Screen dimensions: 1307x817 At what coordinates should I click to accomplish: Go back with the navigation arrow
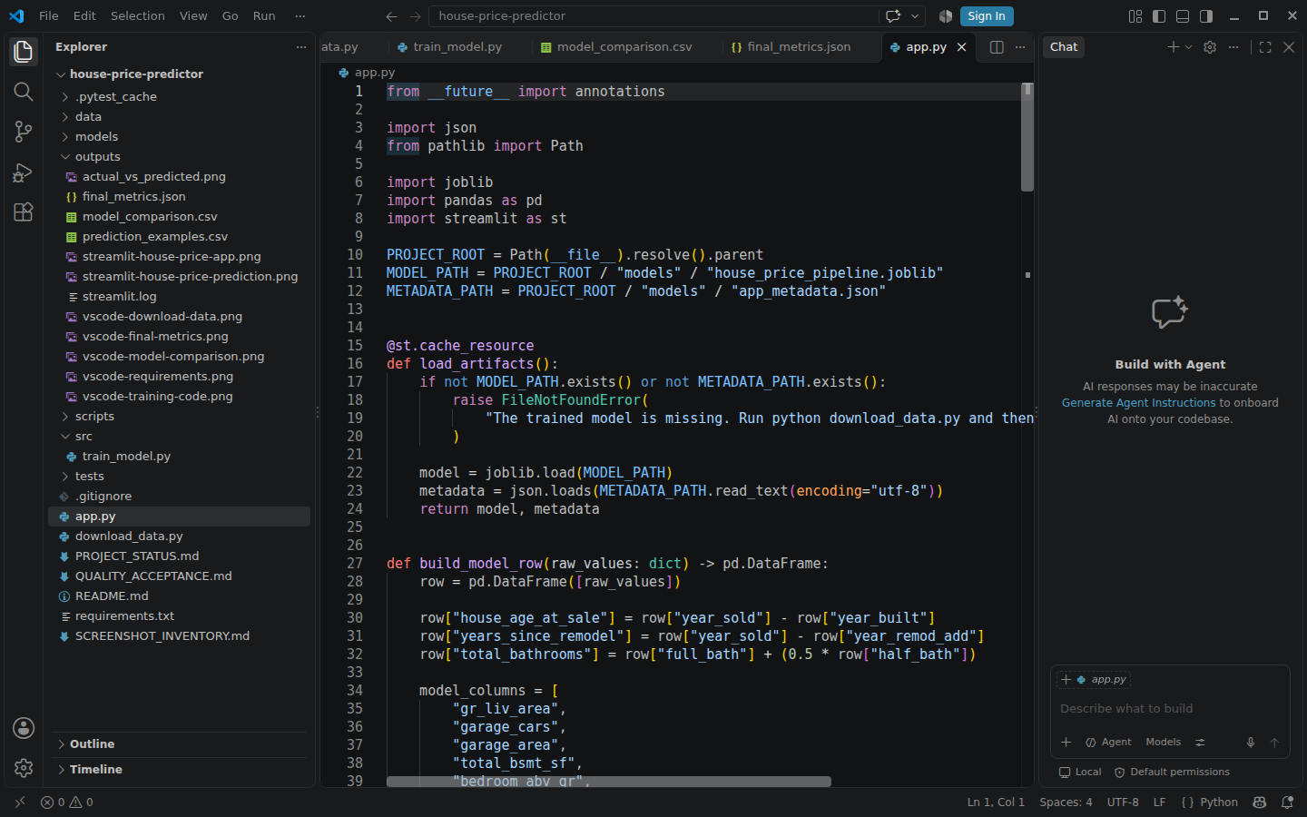click(x=391, y=16)
